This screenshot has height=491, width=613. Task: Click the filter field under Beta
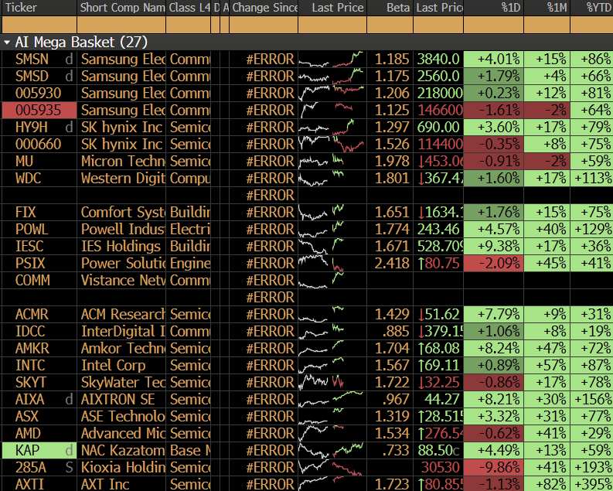(x=390, y=25)
